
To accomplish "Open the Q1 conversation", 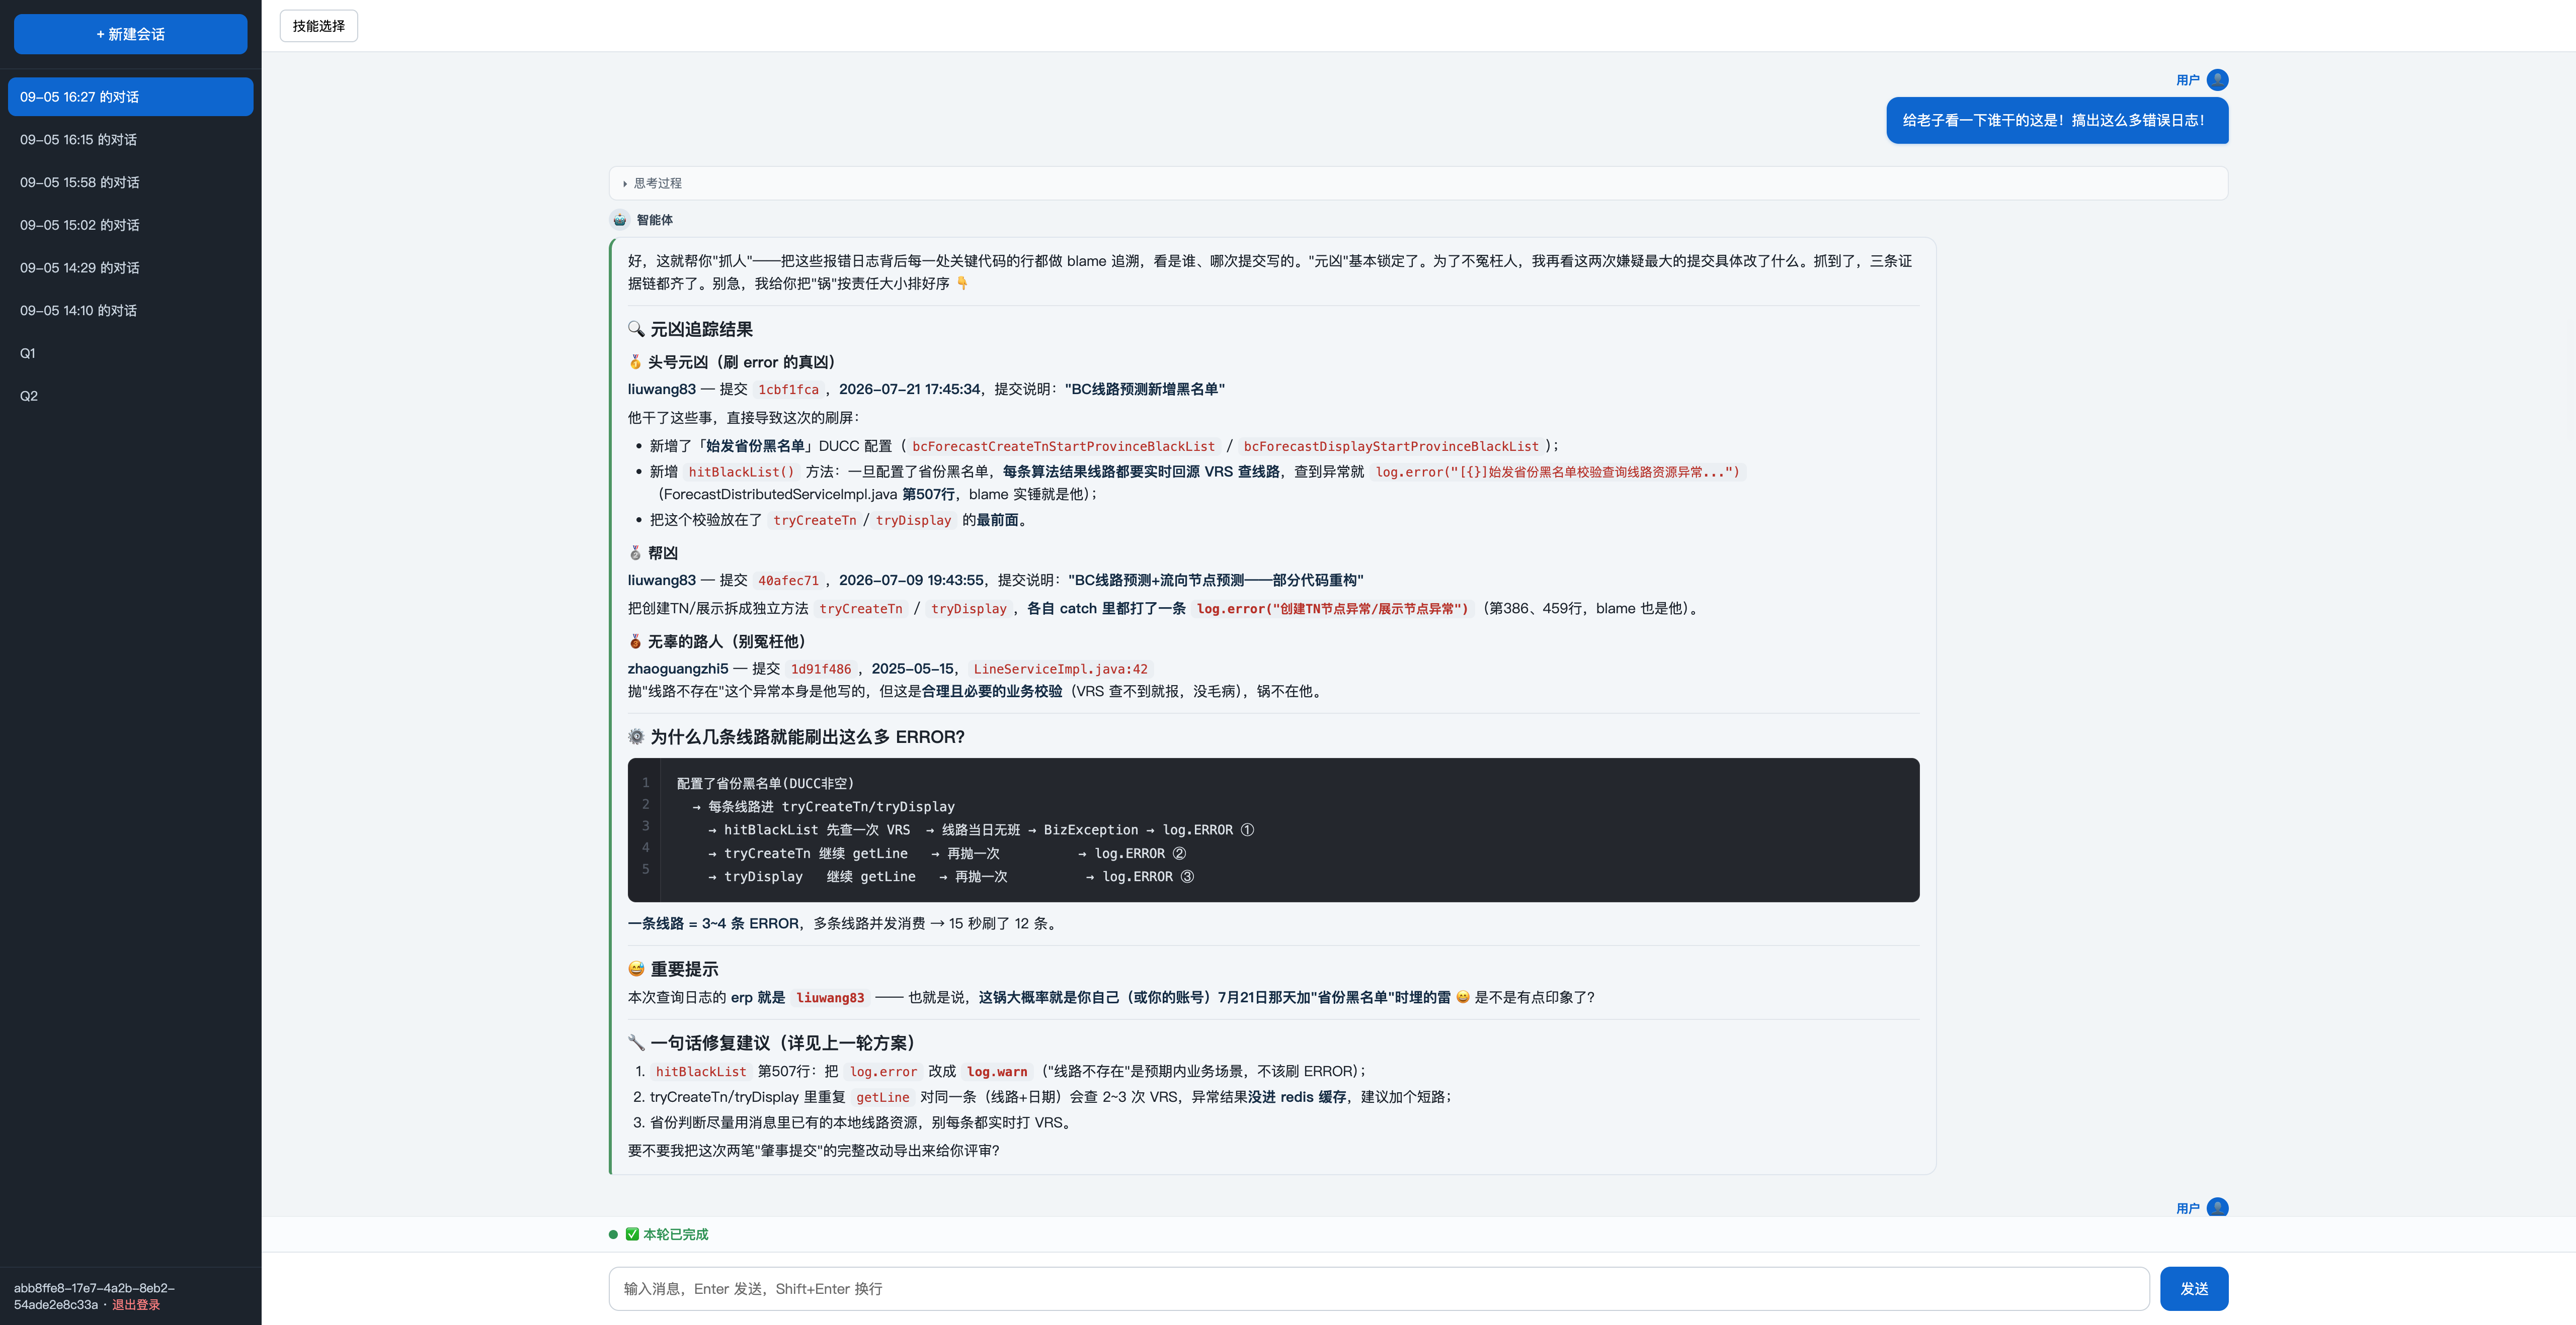I will click(x=130, y=353).
